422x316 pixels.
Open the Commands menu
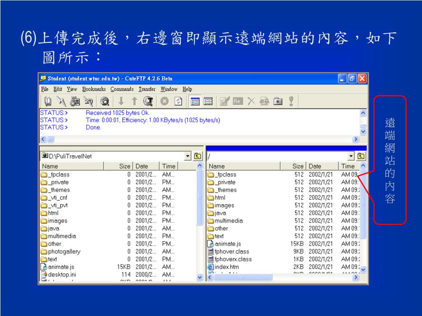(122, 89)
